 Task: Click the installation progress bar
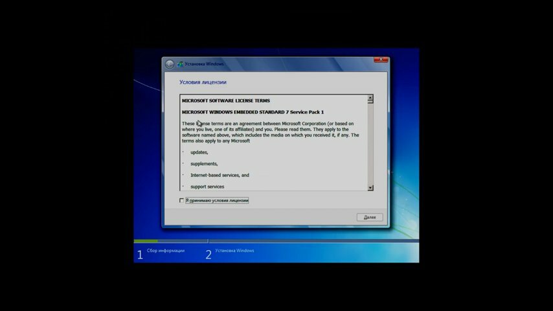(x=276, y=241)
